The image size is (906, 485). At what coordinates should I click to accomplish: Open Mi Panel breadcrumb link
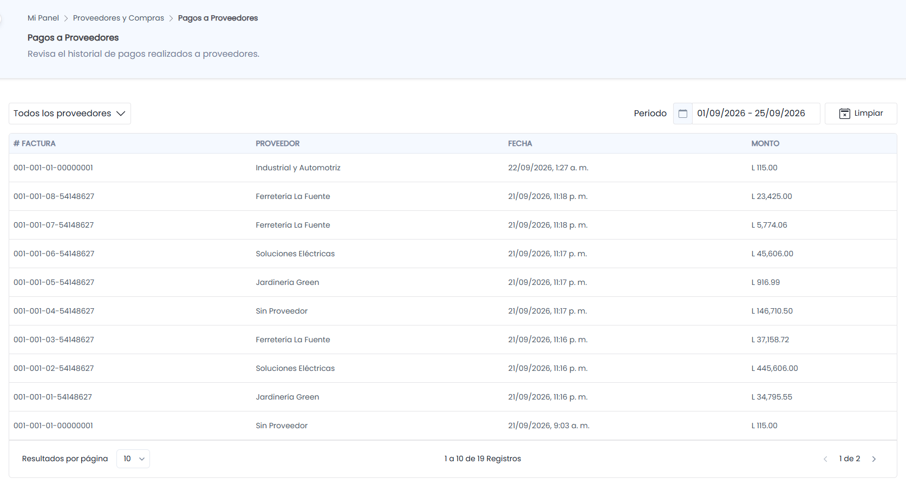pos(43,18)
